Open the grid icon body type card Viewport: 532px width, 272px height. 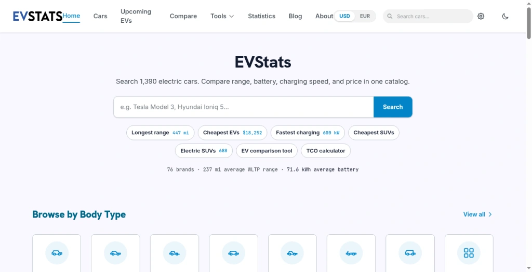tap(469, 253)
